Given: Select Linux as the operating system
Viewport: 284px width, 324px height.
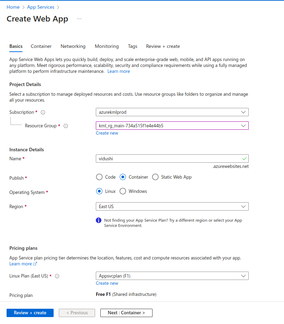Looking at the screenshot, I should coord(99,191).
